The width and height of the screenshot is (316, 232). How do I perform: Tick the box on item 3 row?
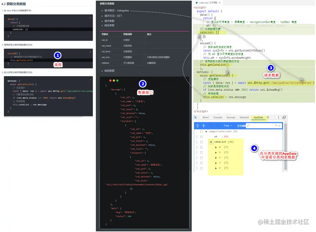(201, 163)
